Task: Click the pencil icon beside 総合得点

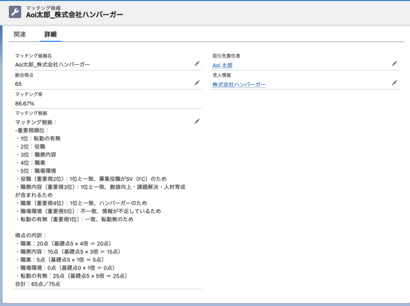Action: (197, 83)
